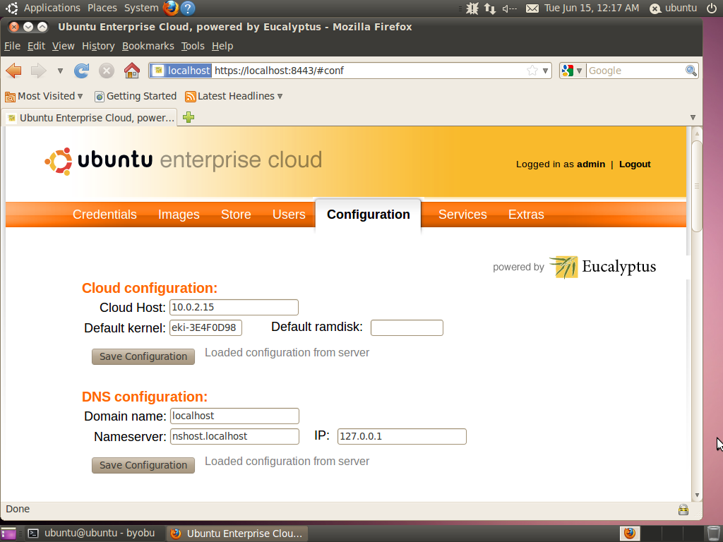Switch to the Extras tab
Screen dimensions: 723x542
pyautogui.click(x=526, y=215)
